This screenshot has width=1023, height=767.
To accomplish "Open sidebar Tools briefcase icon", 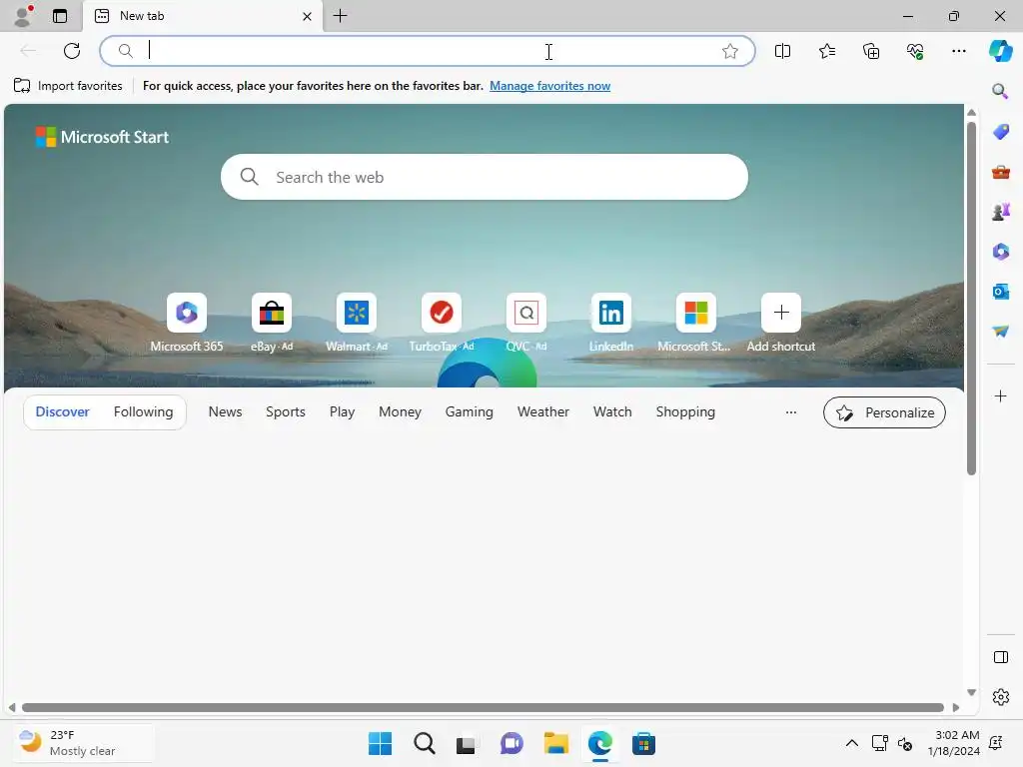I will tap(1000, 172).
